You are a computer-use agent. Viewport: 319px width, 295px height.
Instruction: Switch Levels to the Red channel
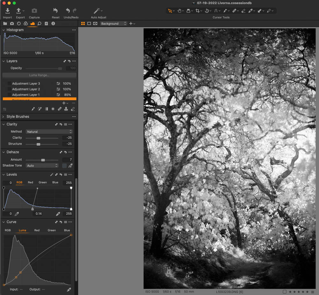[x=30, y=182]
